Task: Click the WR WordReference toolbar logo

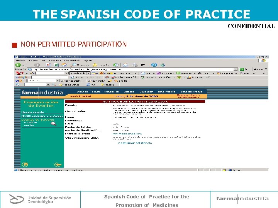Action: coord(19,81)
